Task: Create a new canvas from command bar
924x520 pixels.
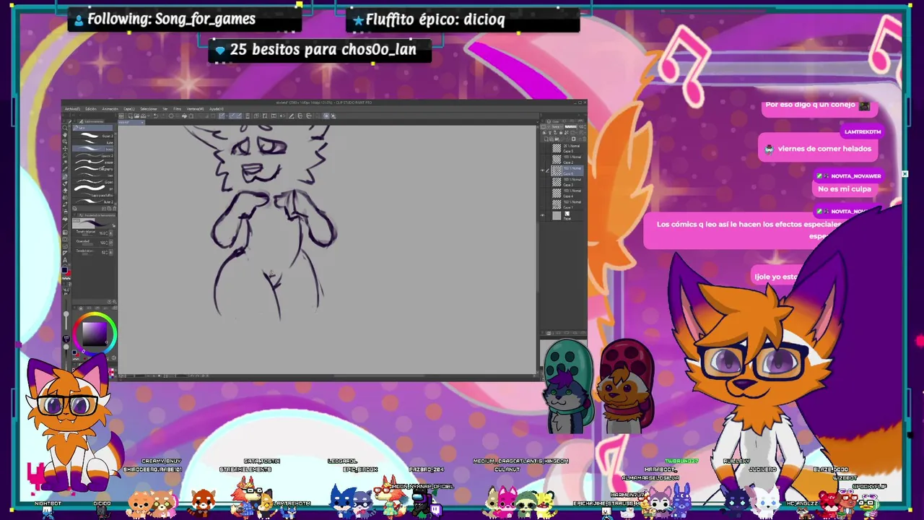Action: point(131,116)
